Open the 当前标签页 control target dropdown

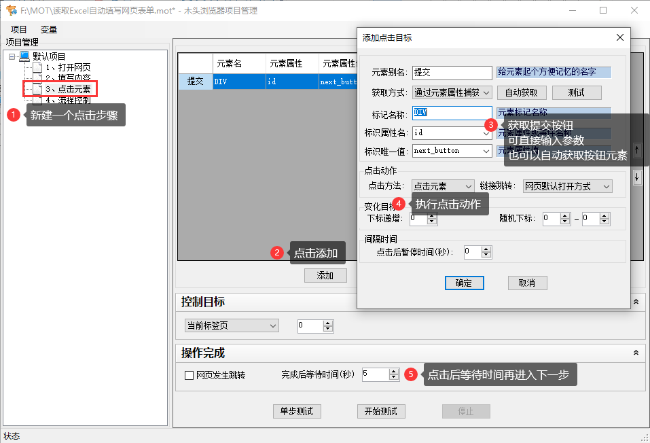pyautogui.click(x=231, y=325)
